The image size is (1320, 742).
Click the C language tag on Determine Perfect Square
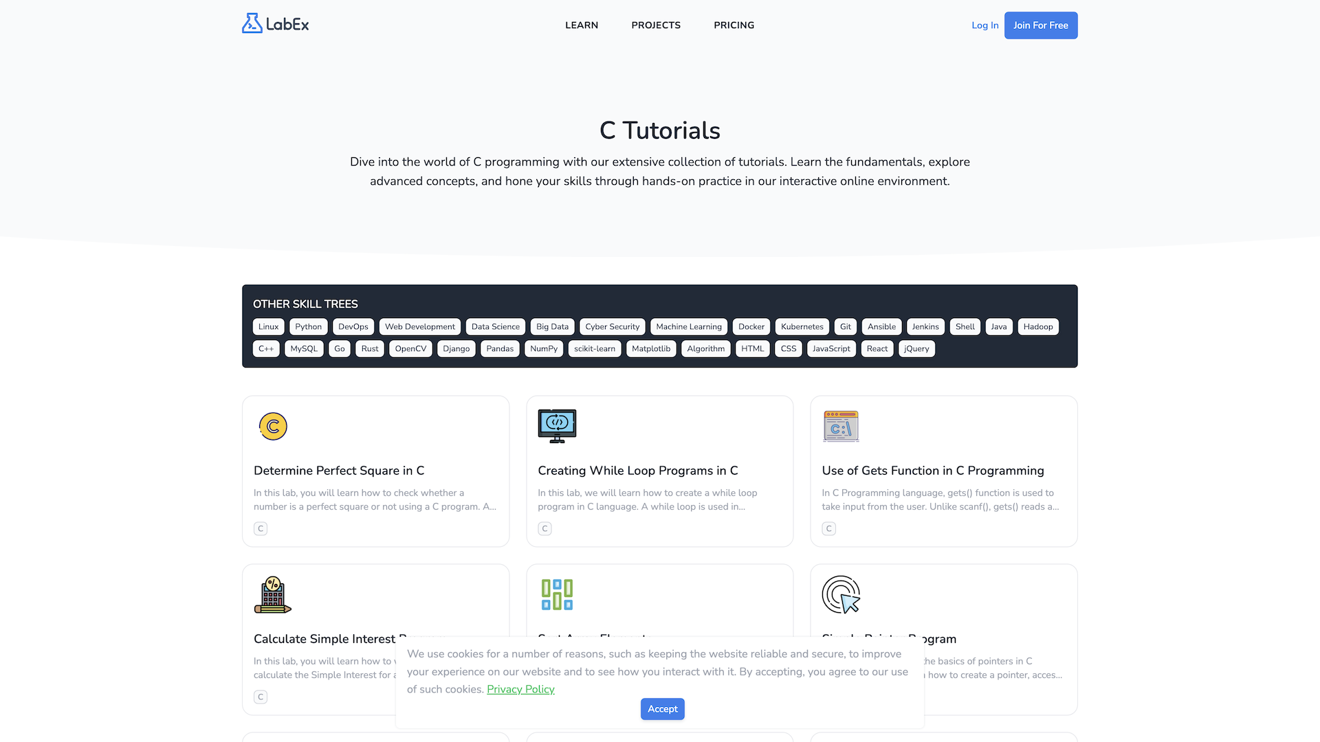pyautogui.click(x=260, y=528)
